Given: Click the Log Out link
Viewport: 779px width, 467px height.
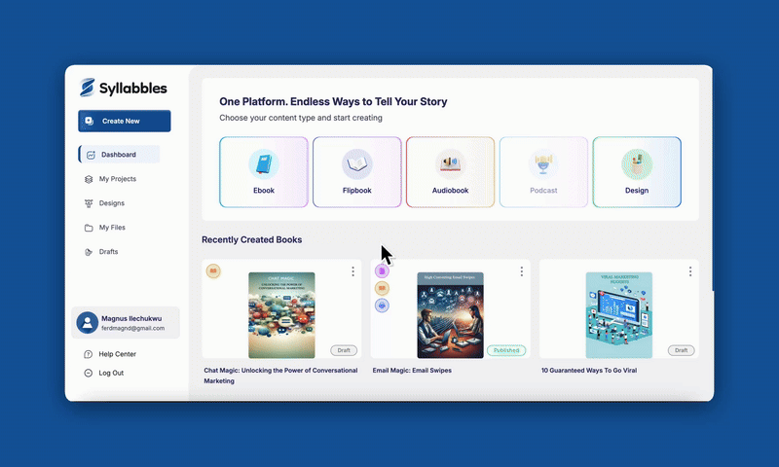Looking at the screenshot, I should (x=111, y=373).
